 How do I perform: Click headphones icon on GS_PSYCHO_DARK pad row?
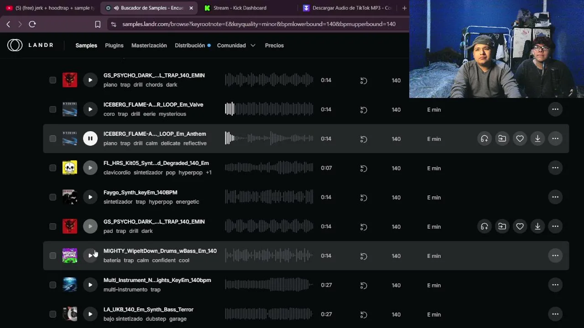485,226
